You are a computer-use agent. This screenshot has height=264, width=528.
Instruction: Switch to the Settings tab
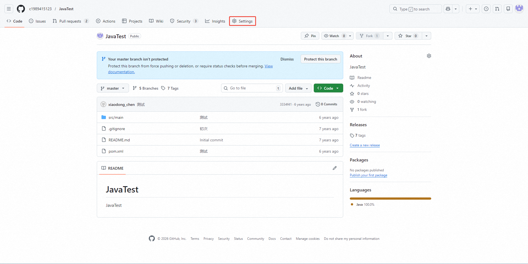click(x=242, y=21)
